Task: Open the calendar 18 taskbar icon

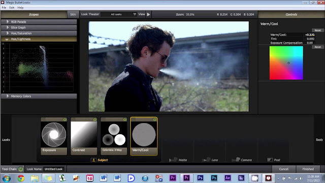Action: point(90,178)
